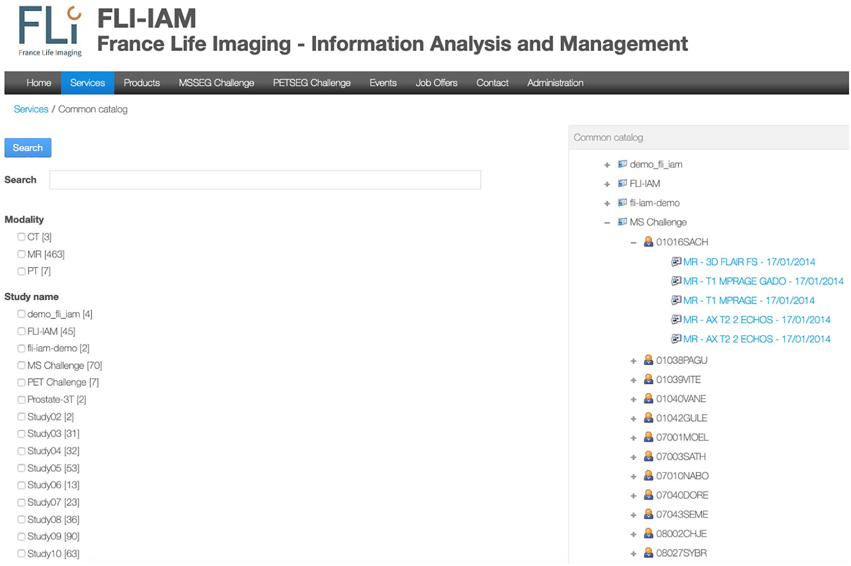Click into the Search text field
The height and width of the screenshot is (566, 851).
pos(265,180)
